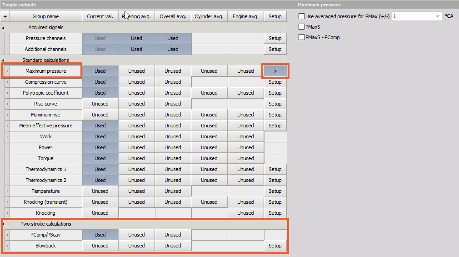This screenshot has height=257, width=459.
Task: Toggle Power Running avg. Unused cell
Action: coord(136,147)
